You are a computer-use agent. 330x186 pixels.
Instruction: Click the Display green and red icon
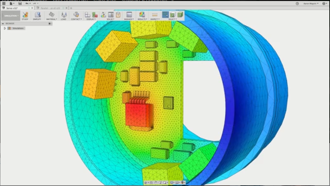(x=95, y=15)
